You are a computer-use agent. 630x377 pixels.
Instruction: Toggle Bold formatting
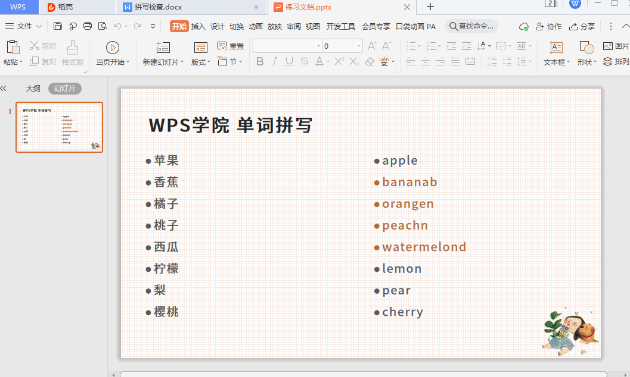pyautogui.click(x=260, y=61)
